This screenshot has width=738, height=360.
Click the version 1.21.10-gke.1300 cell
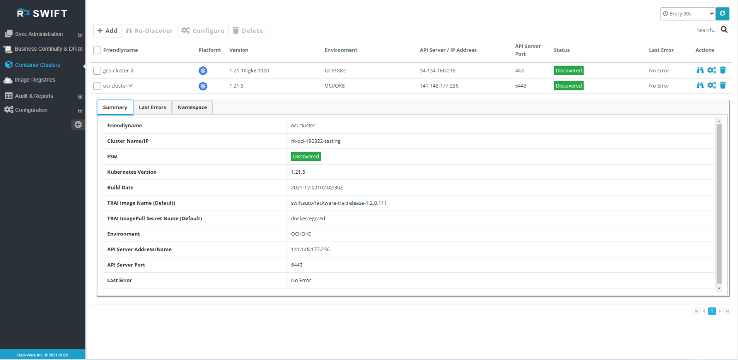point(249,71)
